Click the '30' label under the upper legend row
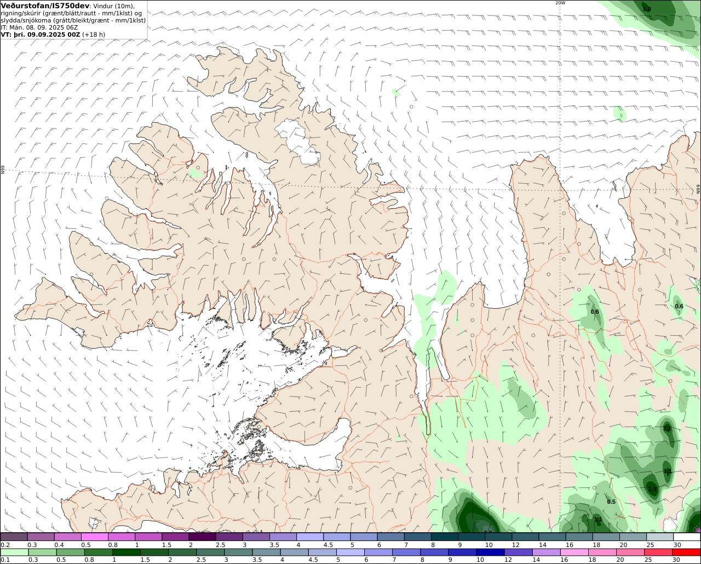Image resolution: width=701 pixels, height=564 pixels. pos(677,545)
